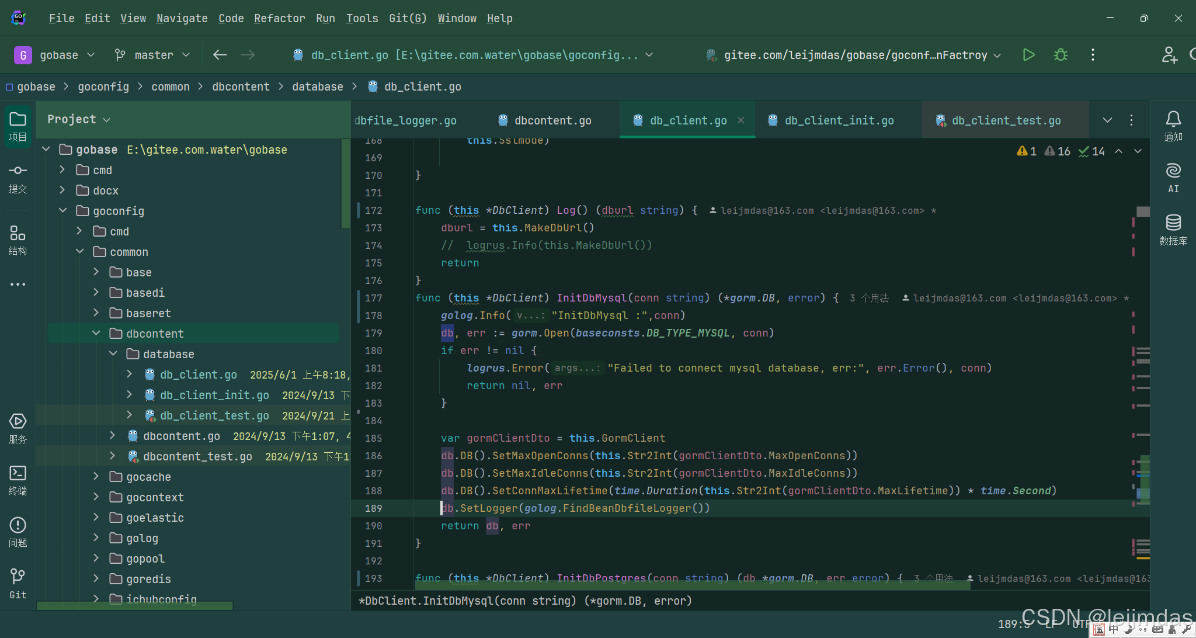Viewport: 1196px width, 638px height.
Task: Open the Problems tool window
Action: [x=18, y=532]
